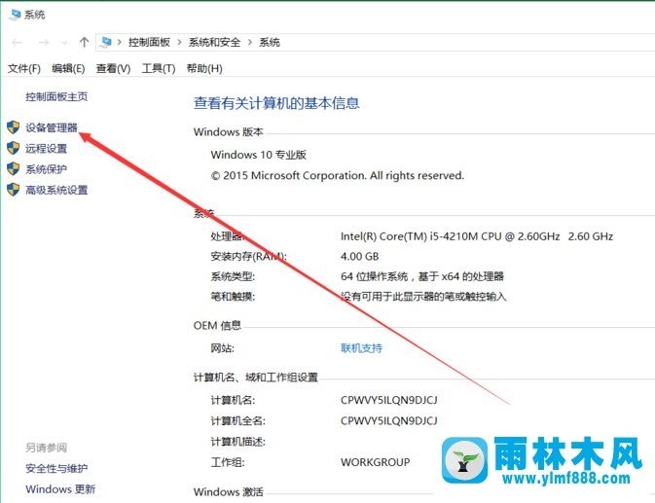
Task: Select 系统 in breadcrumb path
Action: tap(270, 42)
